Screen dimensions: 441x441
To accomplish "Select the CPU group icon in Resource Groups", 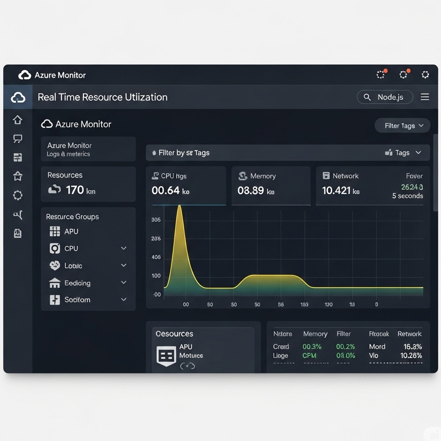I will pyautogui.click(x=54, y=248).
